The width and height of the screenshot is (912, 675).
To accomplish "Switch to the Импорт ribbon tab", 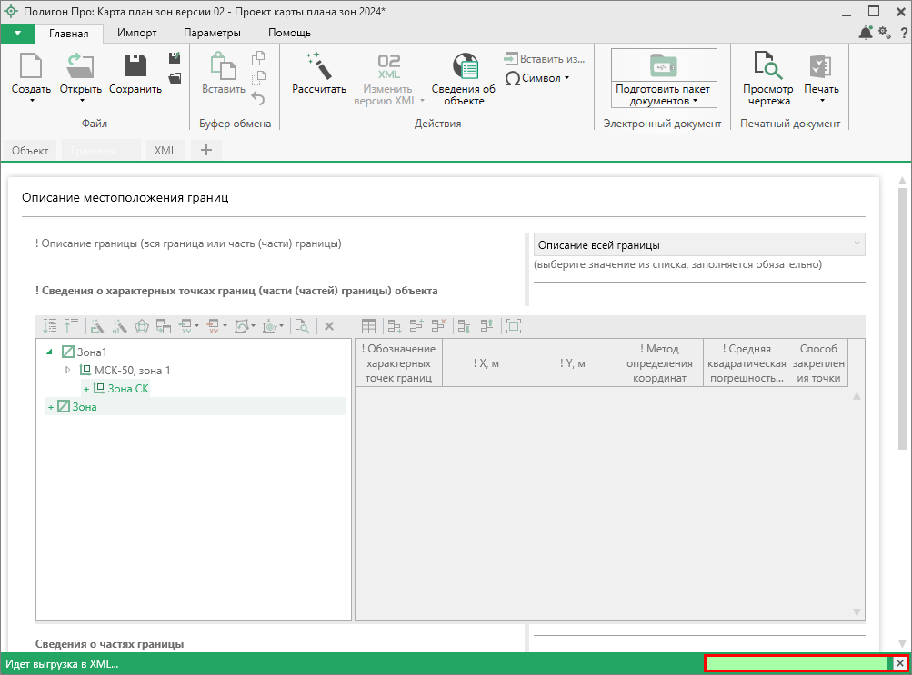I will (137, 33).
